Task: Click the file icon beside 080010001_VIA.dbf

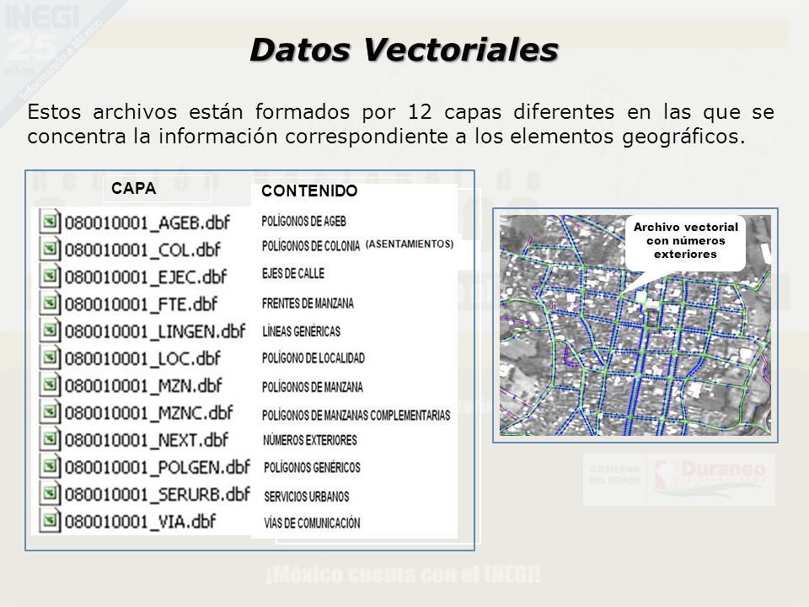Action: click(x=50, y=521)
